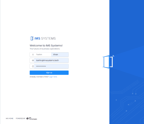Click the SYSTEMS wordmark text in logo

[x=48, y=38]
